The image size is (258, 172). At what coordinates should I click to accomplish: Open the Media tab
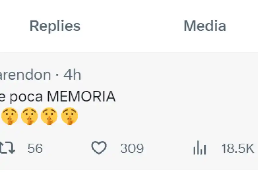click(x=205, y=26)
